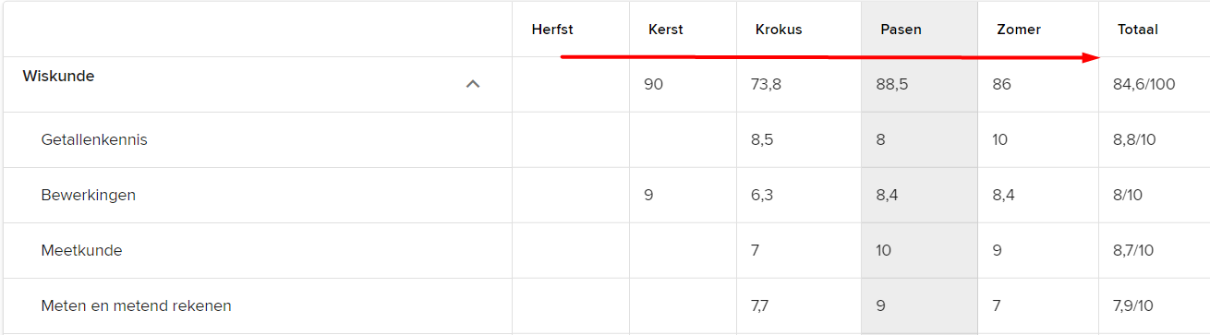The height and width of the screenshot is (335, 1210).
Task: Select the Kerst column header
Action: pos(666,30)
